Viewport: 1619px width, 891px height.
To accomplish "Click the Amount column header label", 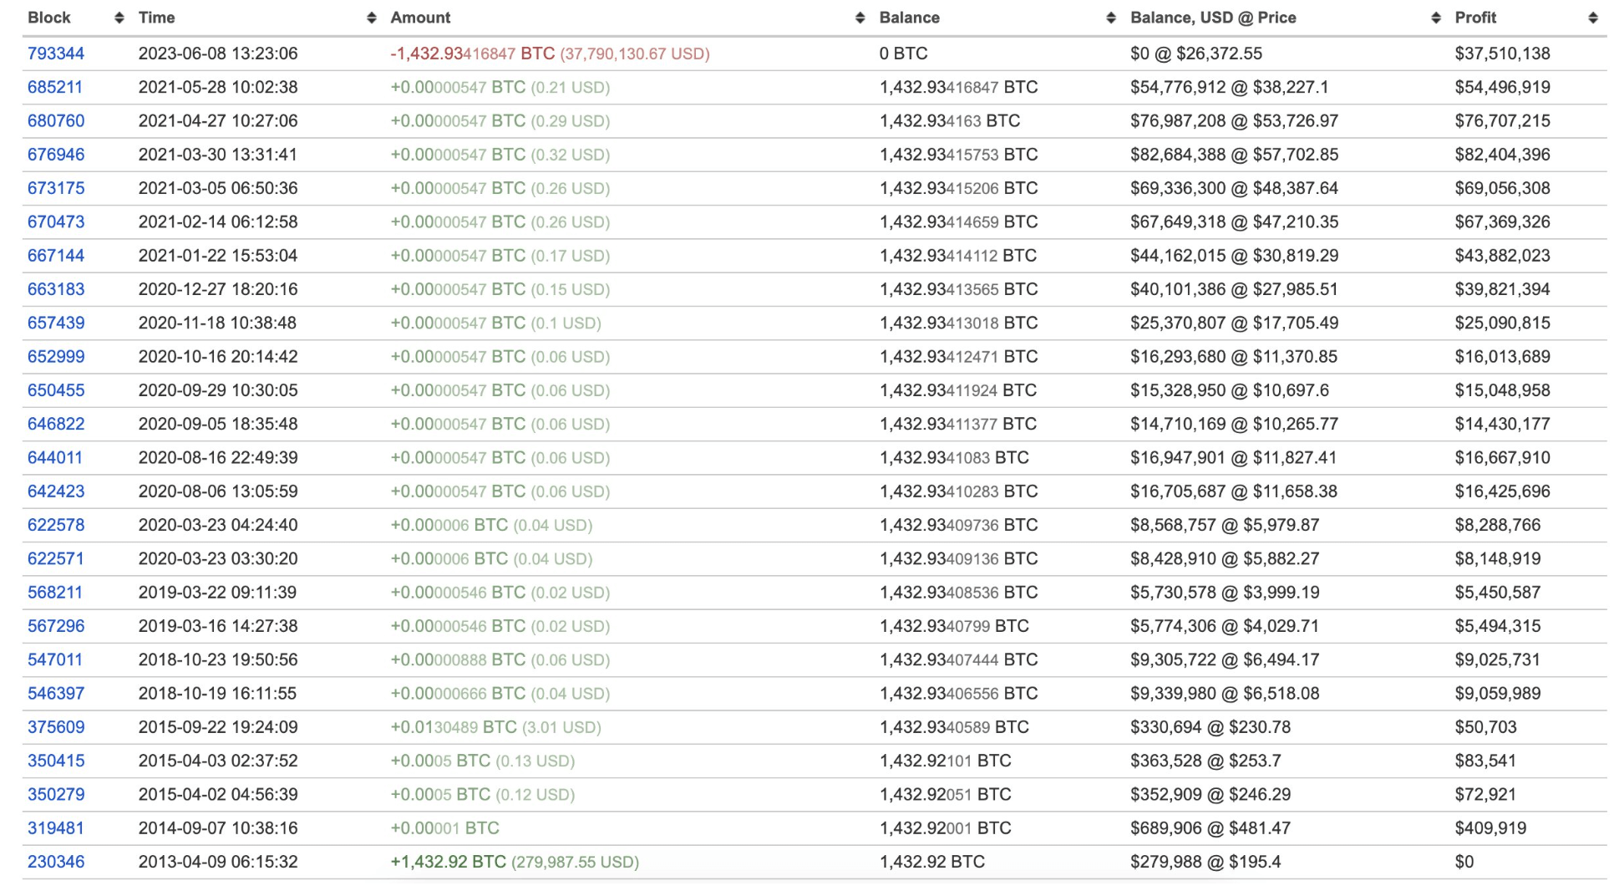I will pyautogui.click(x=420, y=18).
